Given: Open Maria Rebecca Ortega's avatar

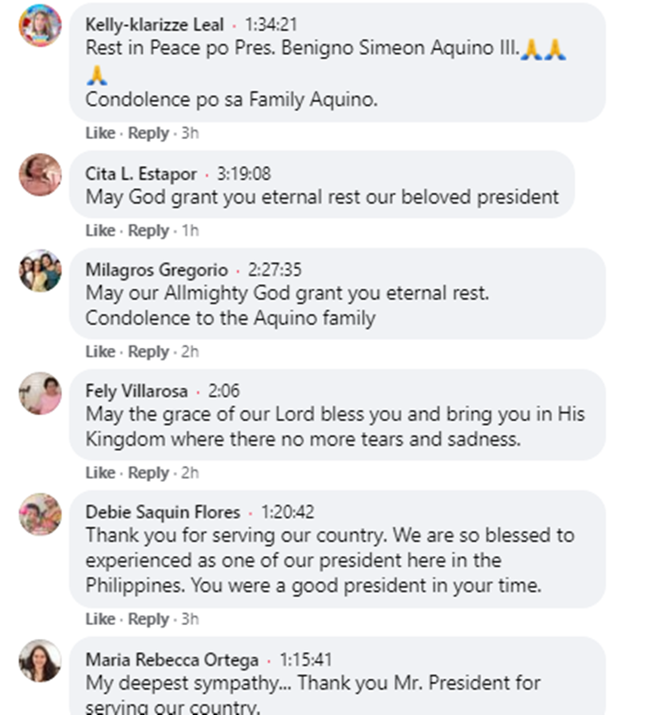Looking at the screenshot, I should 40,660.
